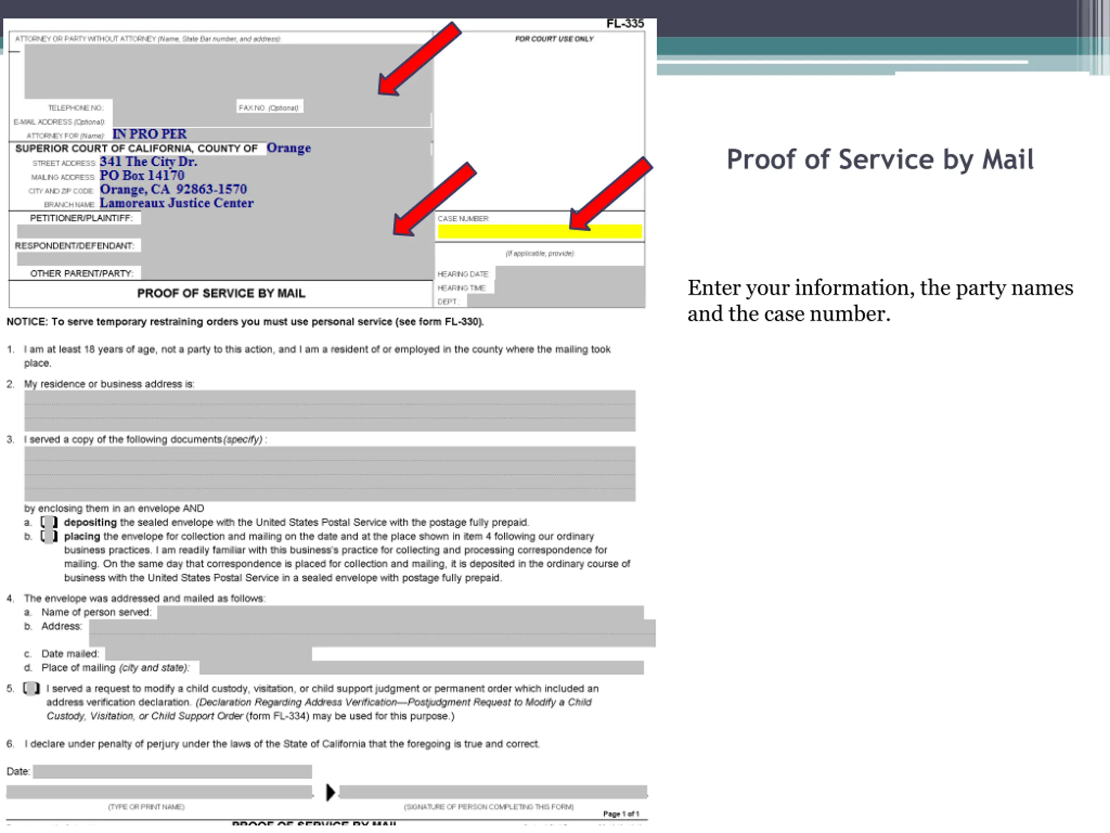Click the NOTICE about temporary restraining orders
The image size is (1110, 833).
pos(245,322)
